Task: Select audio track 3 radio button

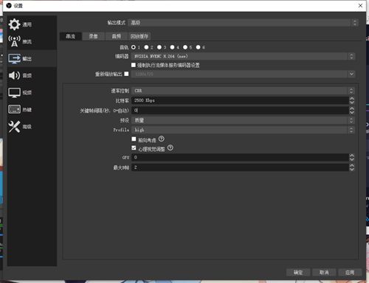Action: click(159, 47)
